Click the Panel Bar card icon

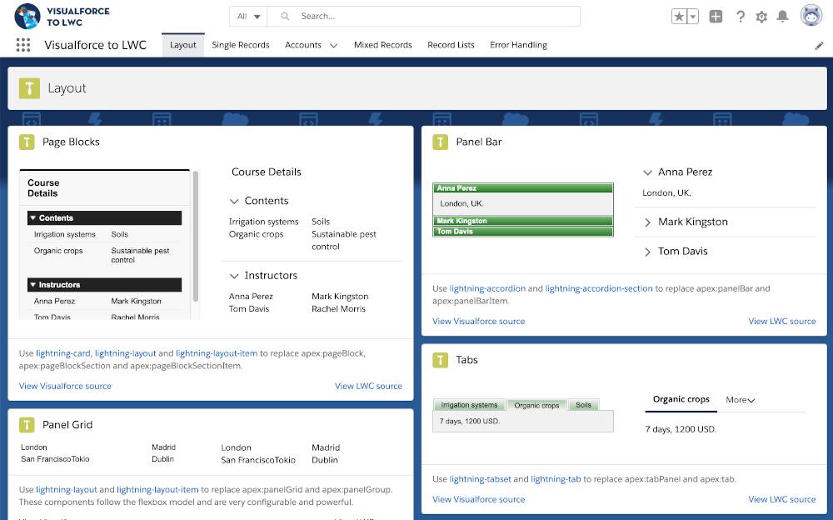[440, 142]
